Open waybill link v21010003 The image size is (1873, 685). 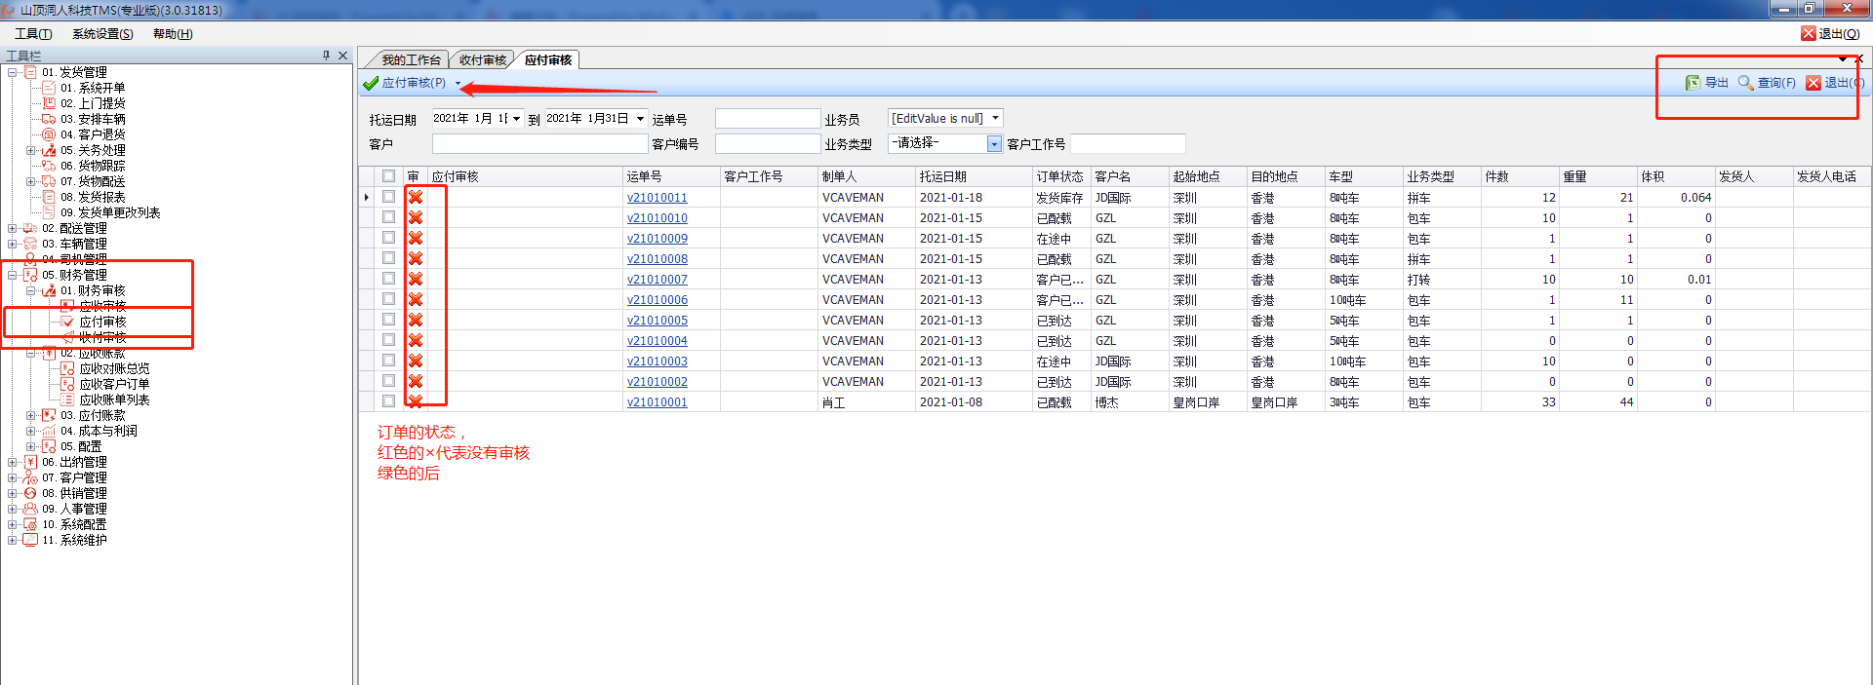coord(657,362)
